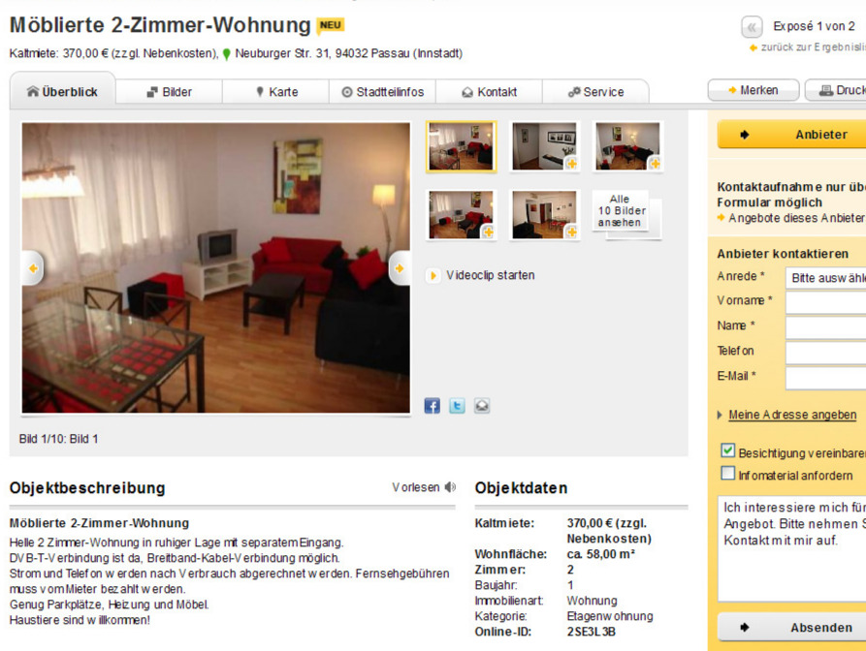Switch to the Bilder tab
The width and height of the screenshot is (866, 651).
tap(169, 92)
